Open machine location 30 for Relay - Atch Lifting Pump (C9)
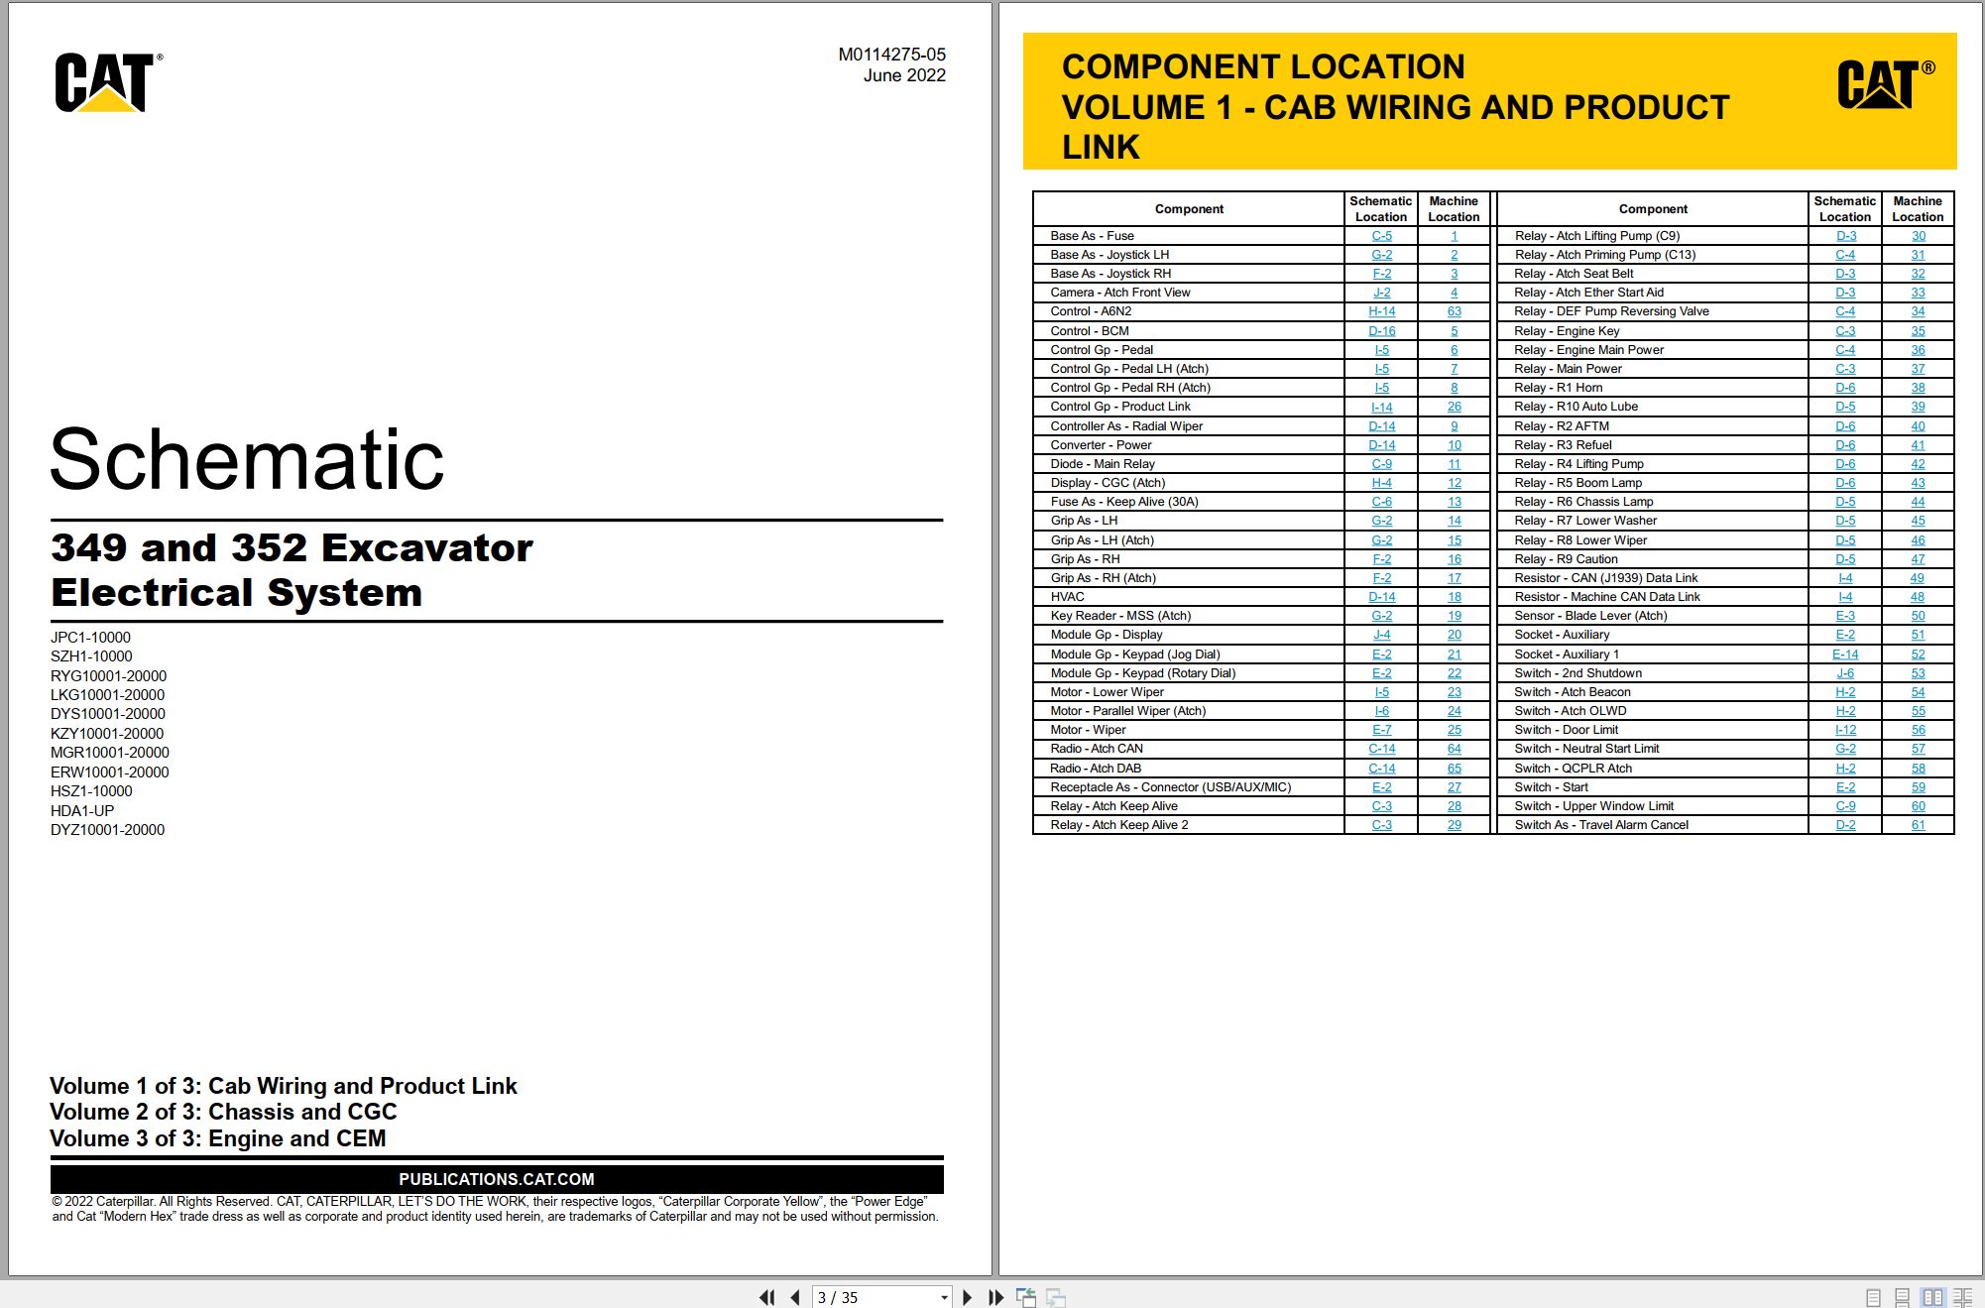The height and width of the screenshot is (1308, 1985). click(1918, 236)
